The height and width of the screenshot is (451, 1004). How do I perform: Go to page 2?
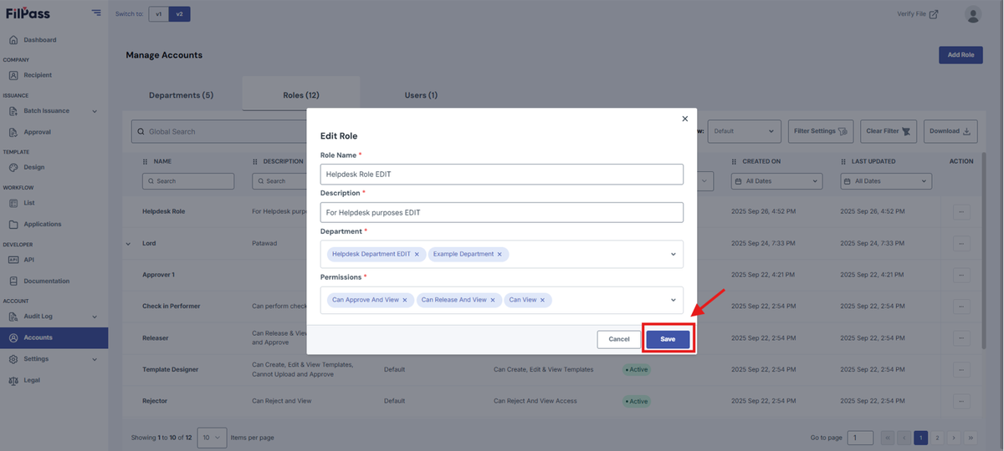point(937,438)
